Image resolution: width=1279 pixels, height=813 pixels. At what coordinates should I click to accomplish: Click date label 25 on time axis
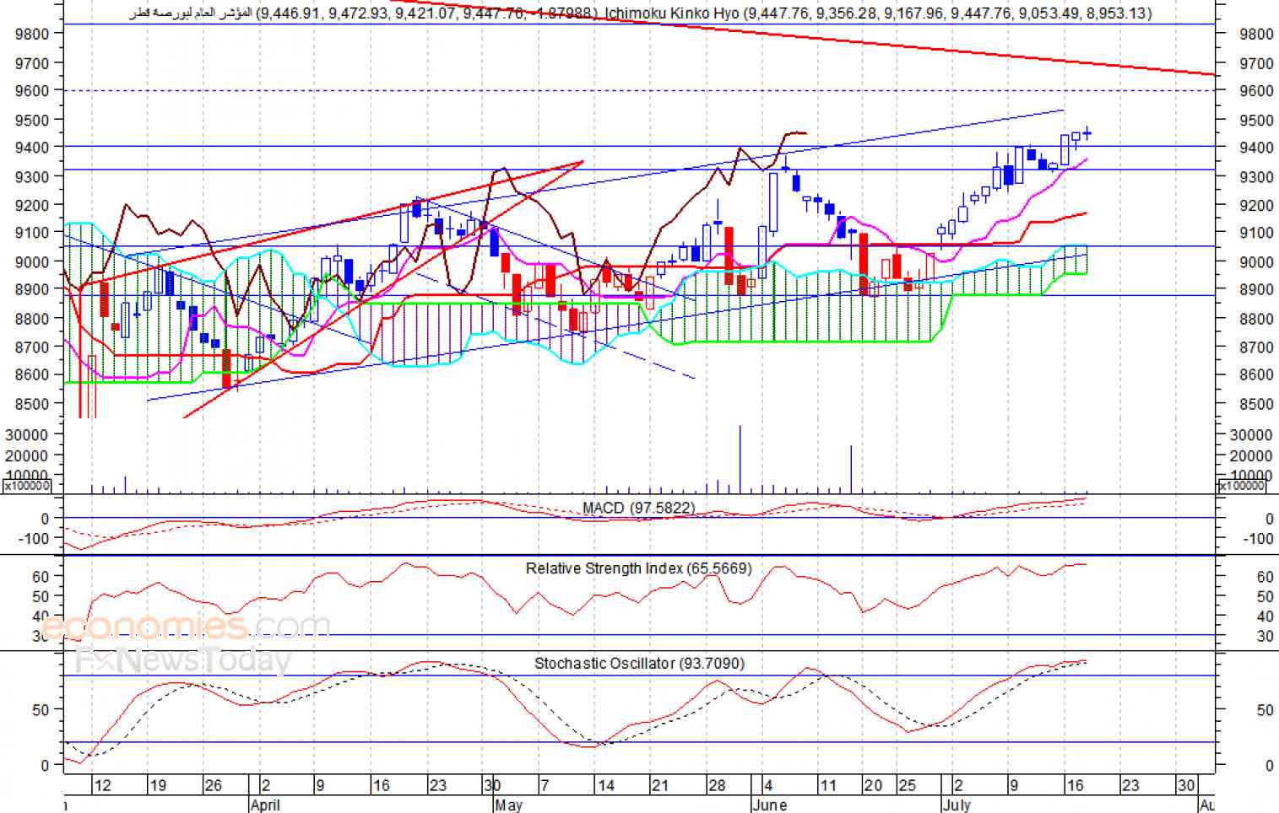[x=907, y=785]
